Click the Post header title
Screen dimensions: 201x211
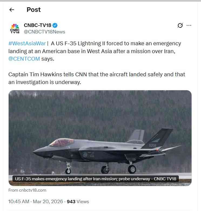click(x=33, y=10)
